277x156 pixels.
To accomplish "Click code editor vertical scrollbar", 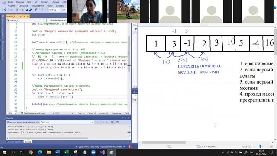I will coord(129,54).
